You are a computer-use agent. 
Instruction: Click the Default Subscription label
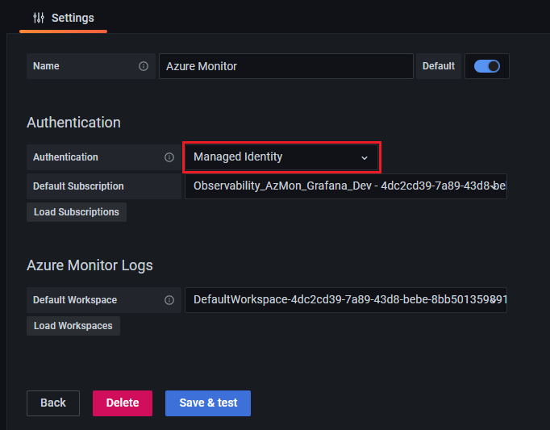pos(78,186)
